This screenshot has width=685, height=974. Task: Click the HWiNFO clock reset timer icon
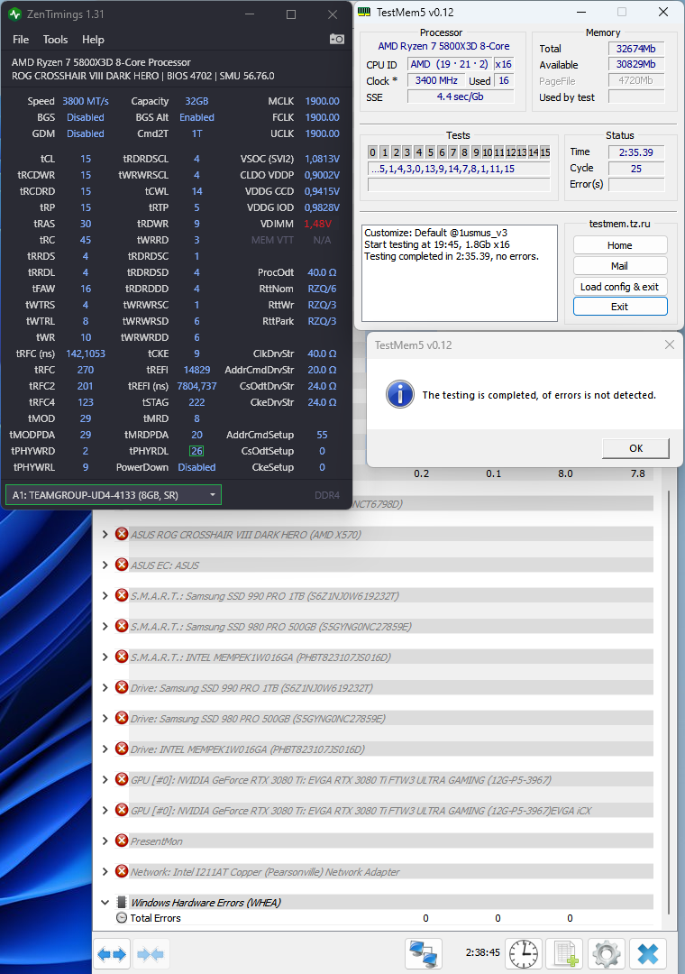(x=524, y=953)
